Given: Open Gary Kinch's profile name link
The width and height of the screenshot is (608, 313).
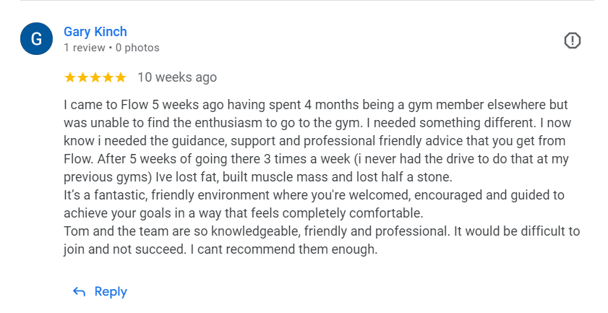Looking at the screenshot, I should tap(95, 32).
